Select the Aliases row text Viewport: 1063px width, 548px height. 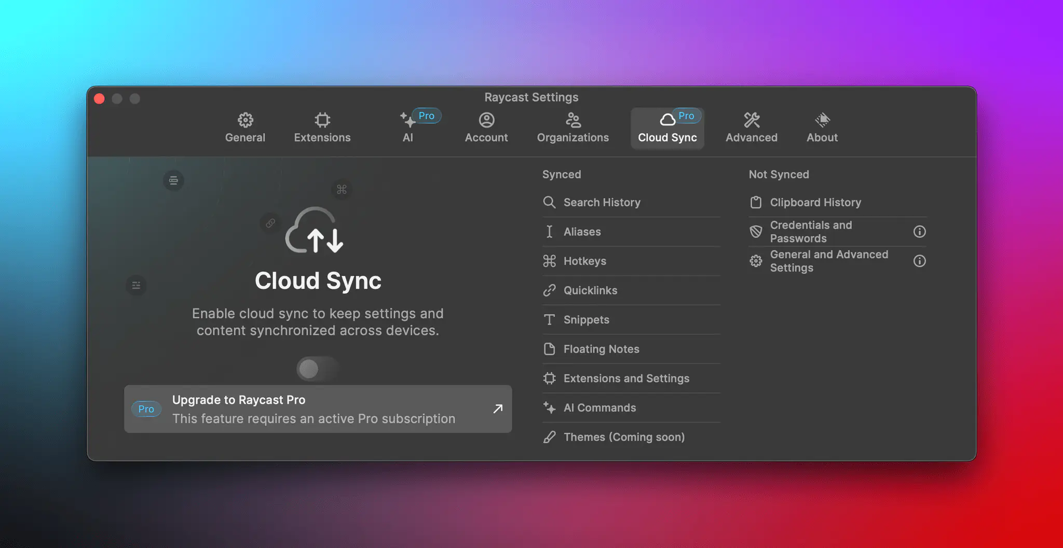click(582, 232)
